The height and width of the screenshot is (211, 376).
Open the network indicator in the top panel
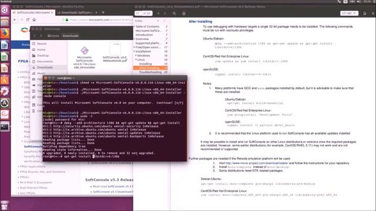tap(339, 2)
